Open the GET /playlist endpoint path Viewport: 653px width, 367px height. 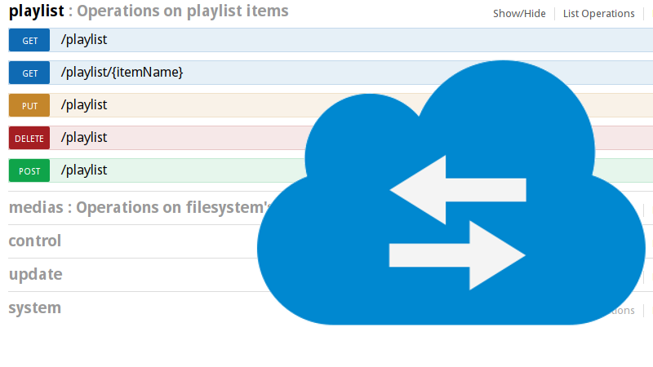tap(84, 40)
